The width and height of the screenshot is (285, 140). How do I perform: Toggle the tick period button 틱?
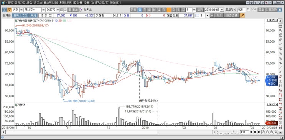pos(164,10)
